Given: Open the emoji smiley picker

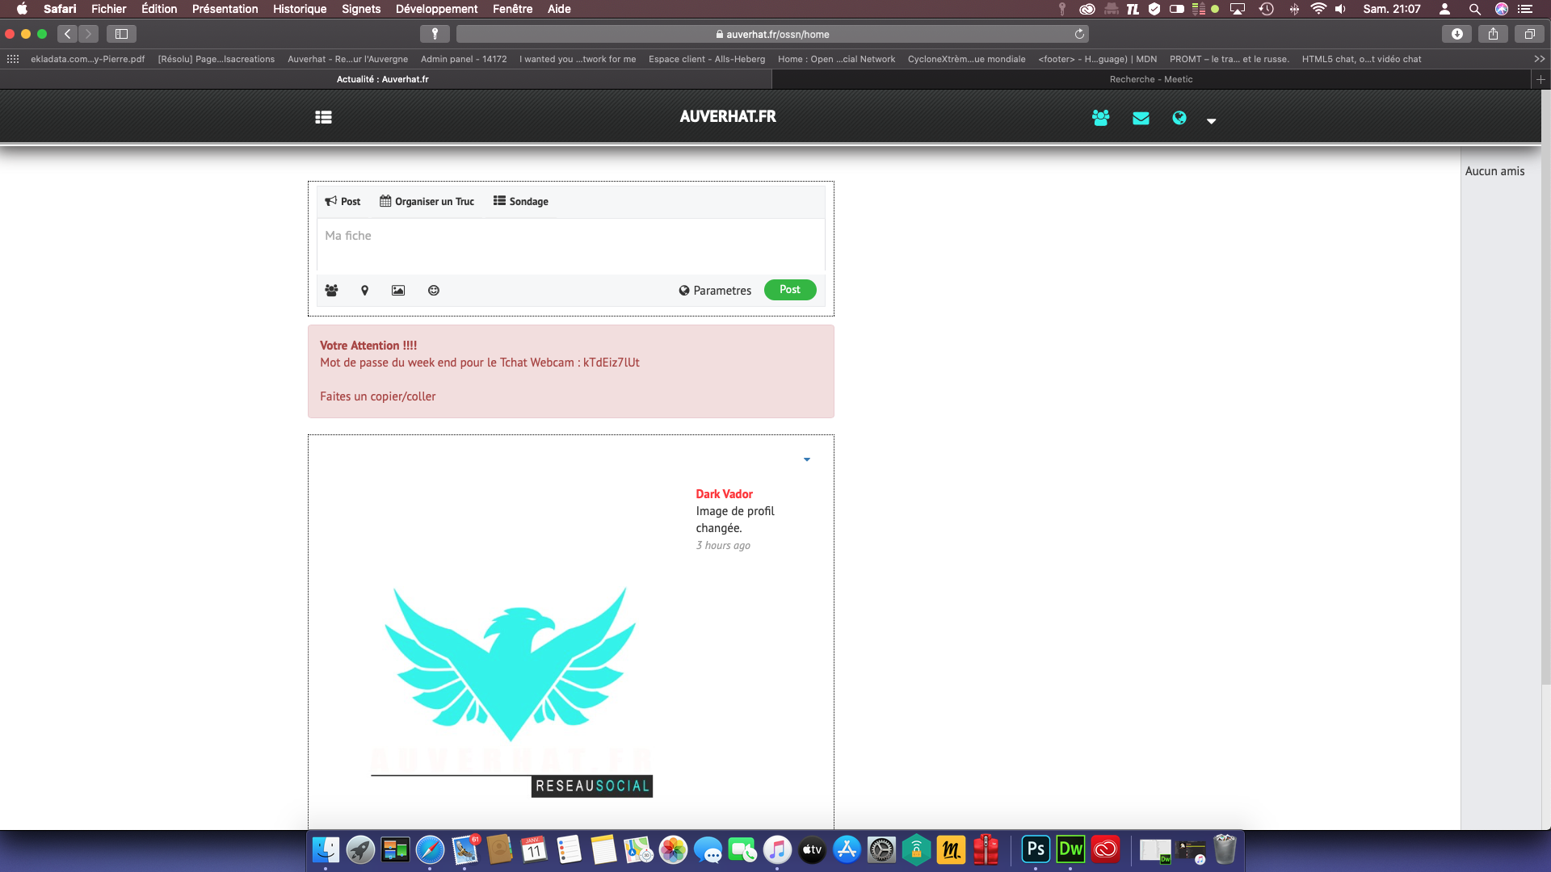Looking at the screenshot, I should pyautogui.click(x=434, y=291).
